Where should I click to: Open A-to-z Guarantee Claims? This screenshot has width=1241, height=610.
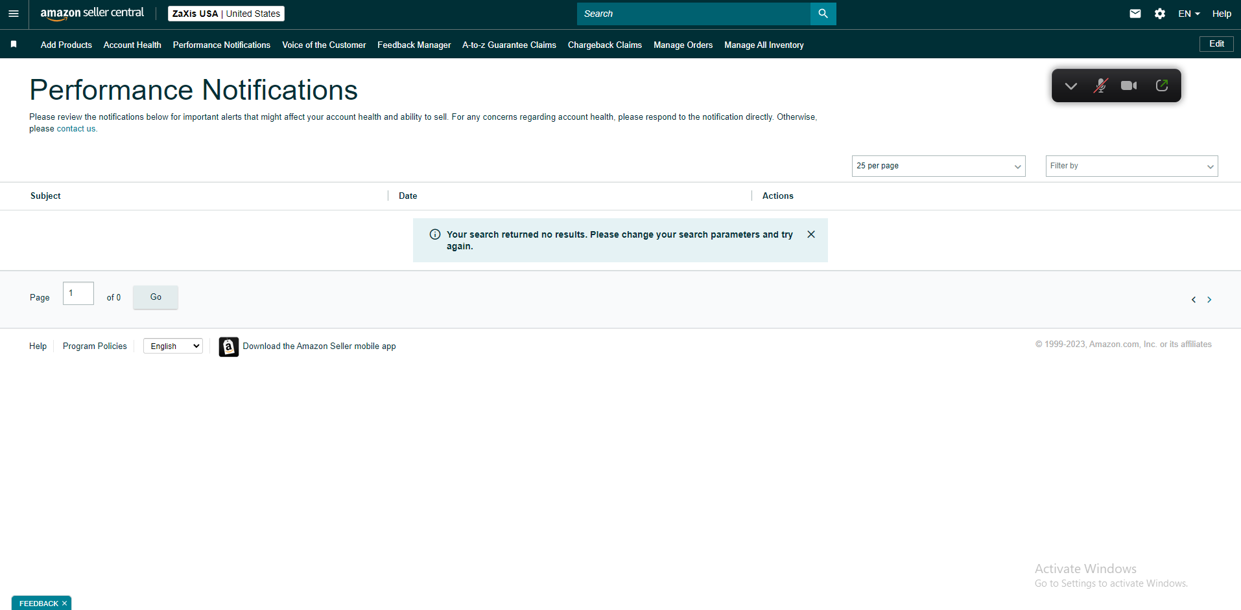[509, 45]
